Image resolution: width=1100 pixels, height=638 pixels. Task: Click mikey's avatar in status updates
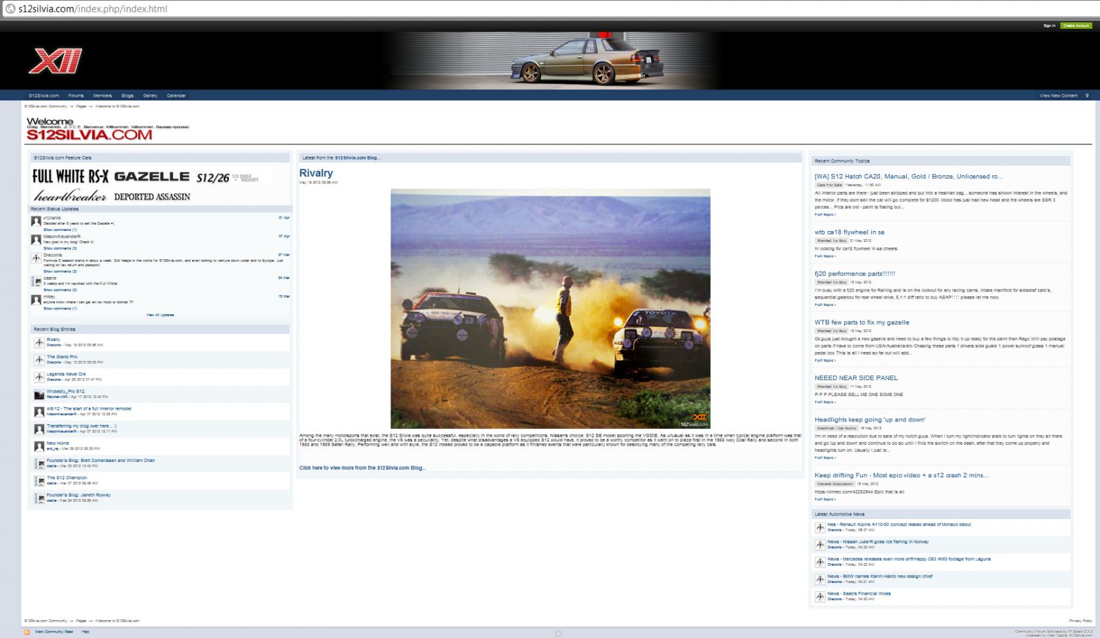click(36, 300)
